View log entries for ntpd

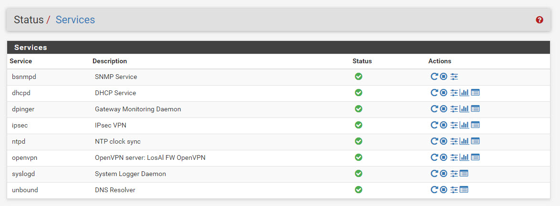pyautogui.click(x=476, y=141)
